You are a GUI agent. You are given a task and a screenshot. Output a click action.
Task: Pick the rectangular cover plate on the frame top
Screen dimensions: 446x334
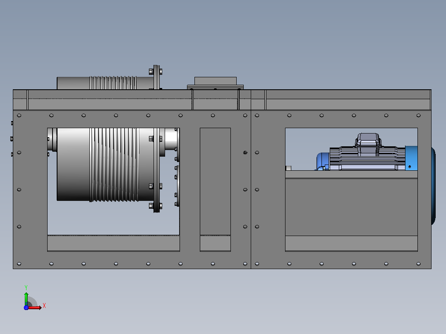click(215, 83)
